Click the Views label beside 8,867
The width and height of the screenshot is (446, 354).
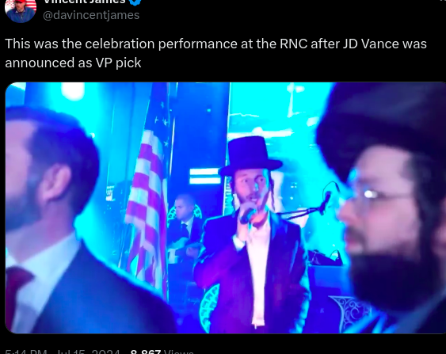point(179,352)
